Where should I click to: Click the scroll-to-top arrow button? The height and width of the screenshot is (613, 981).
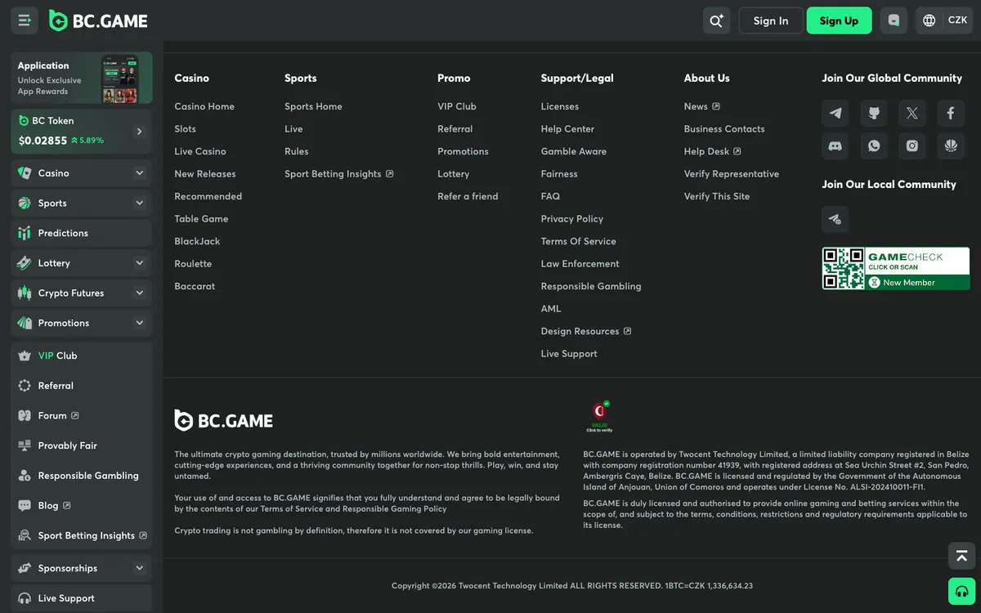(x=961, y=556)
